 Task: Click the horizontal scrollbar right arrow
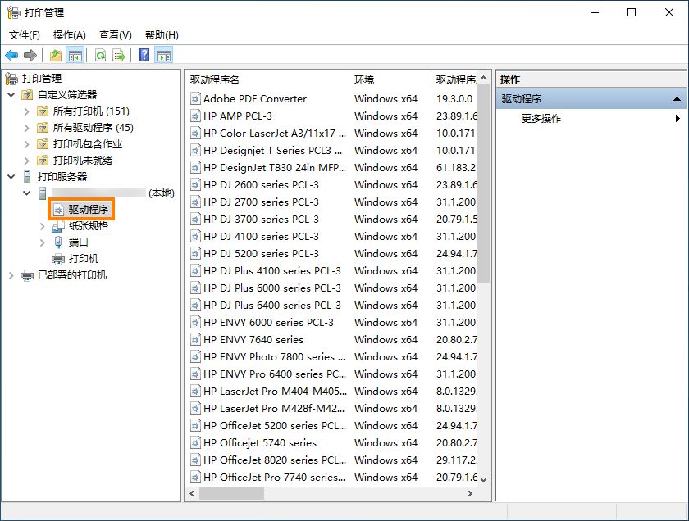pyautogui.click(x=470, y=493)
